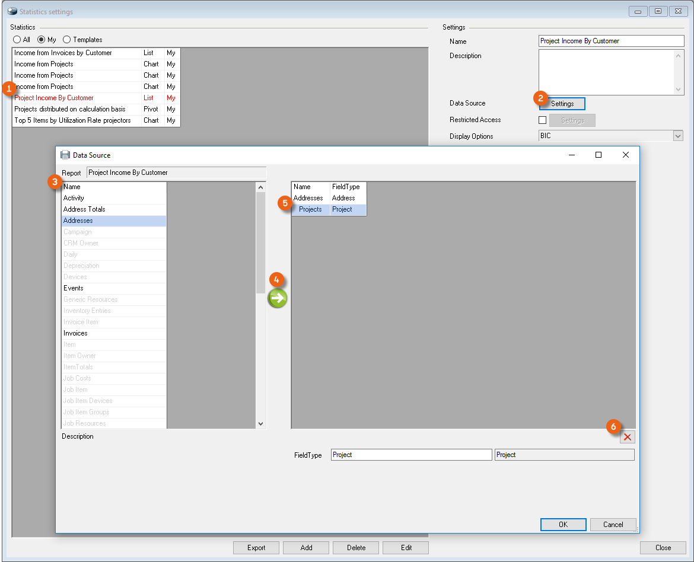
Task: Click the red X remove-source icon
Action: coord(628,438)
